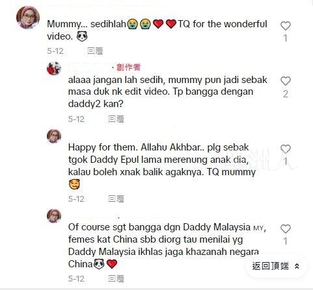Image resolution: width=313 pixels, height=290 pixels.
Task: Like the creator's 'alaaa jangan lah sedih' reply
Action: click(x=286, y=81)
